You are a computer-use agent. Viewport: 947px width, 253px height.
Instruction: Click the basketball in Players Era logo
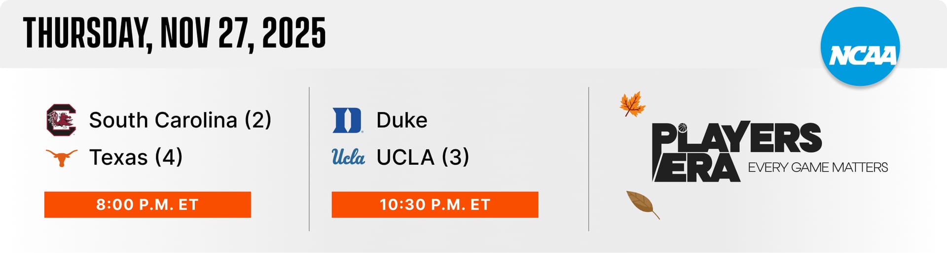point(682,128)
